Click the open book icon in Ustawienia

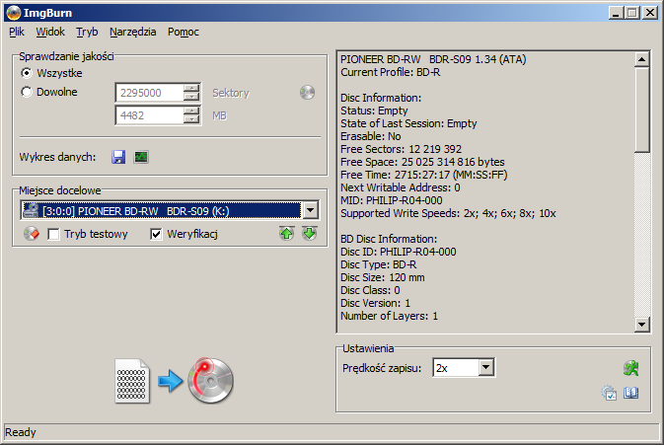[x=631, y=393]
